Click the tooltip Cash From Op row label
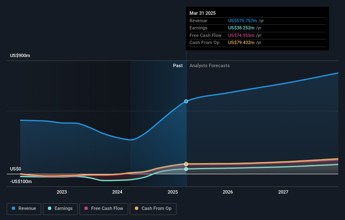The image size is (345, 220). point(204,43)
